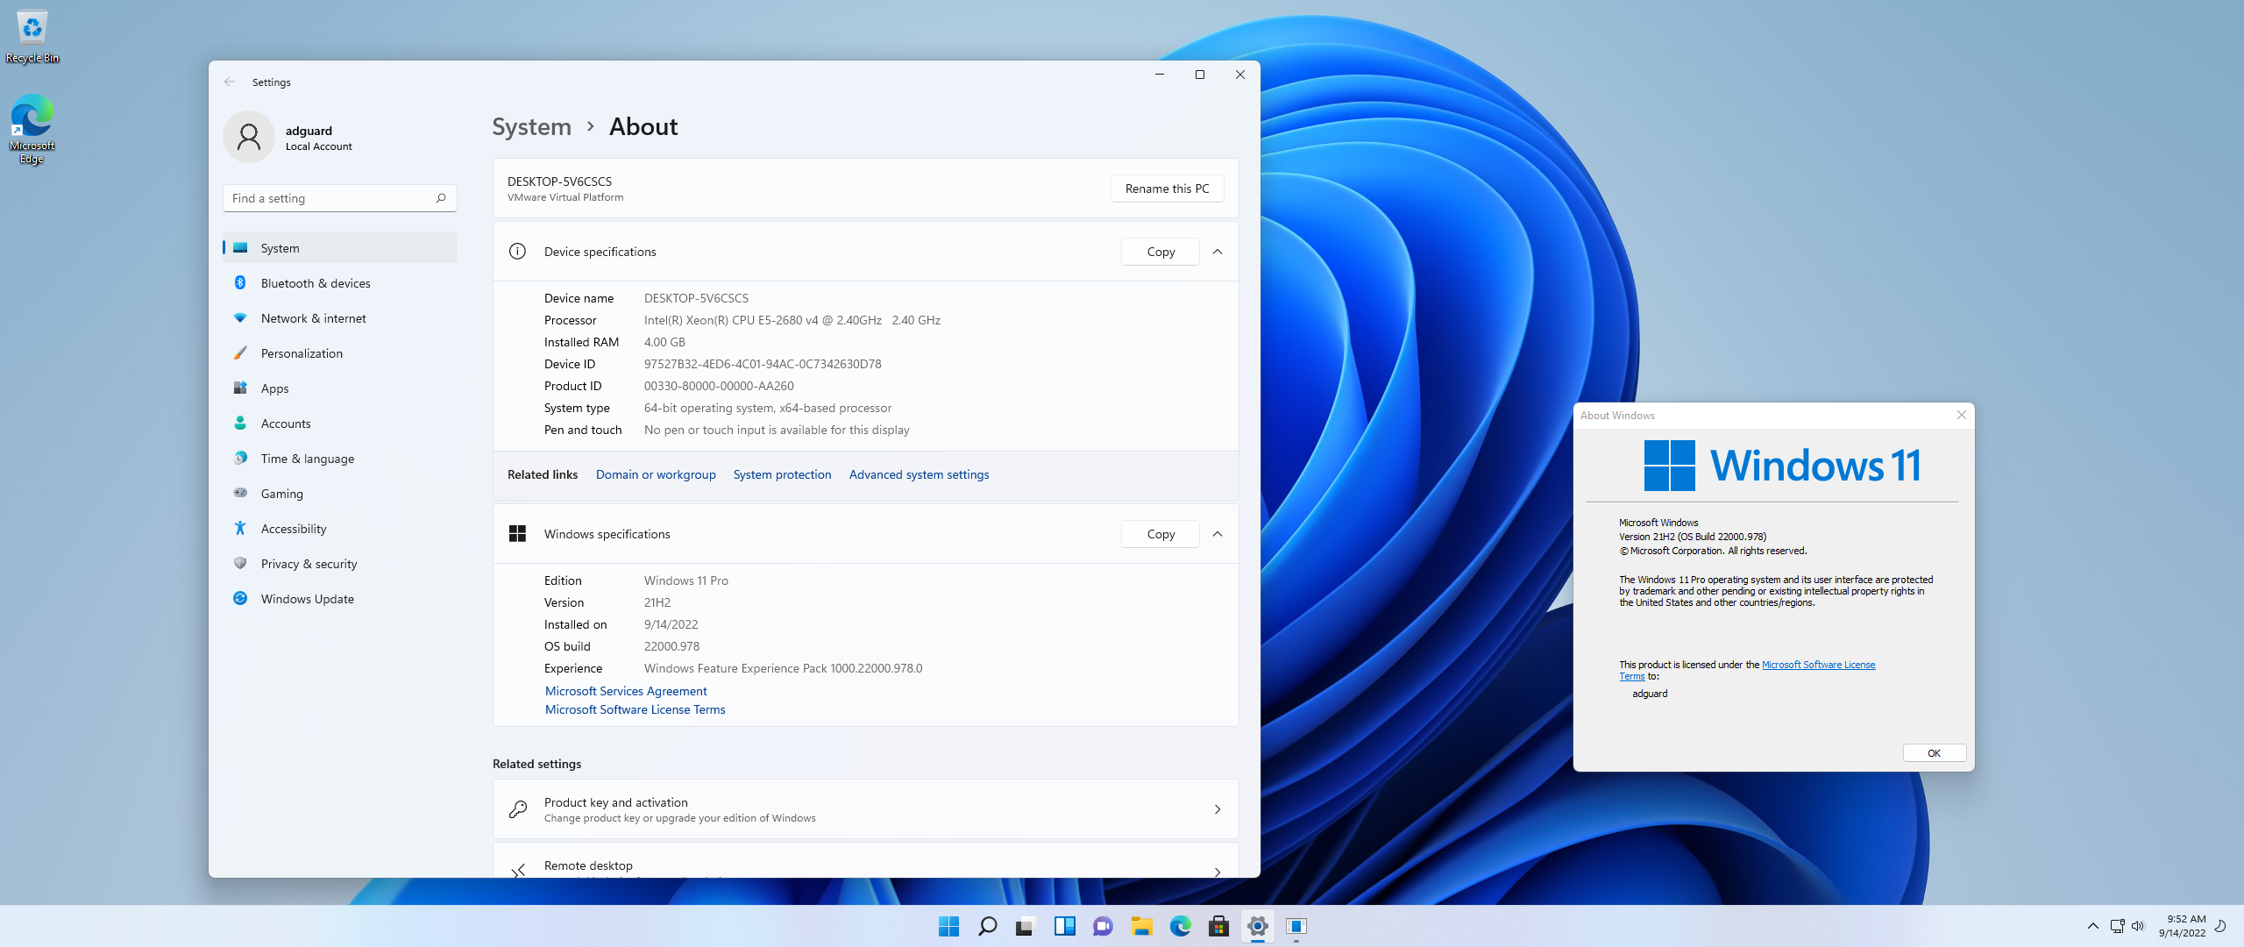The height and width of the screenshot is (947, 2244).
Task: Open Domain or workgroup link
Action: (x=656, y=474)
